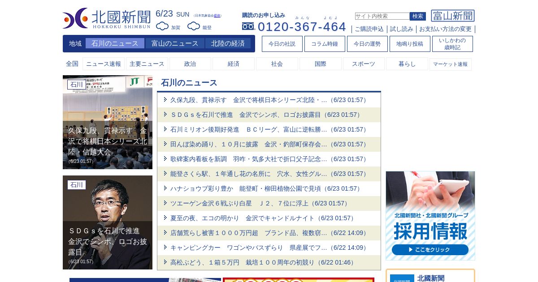Click the Hokkoku Shimbun logo
Screen dimensions: 538x282
(x=107, y=18)
